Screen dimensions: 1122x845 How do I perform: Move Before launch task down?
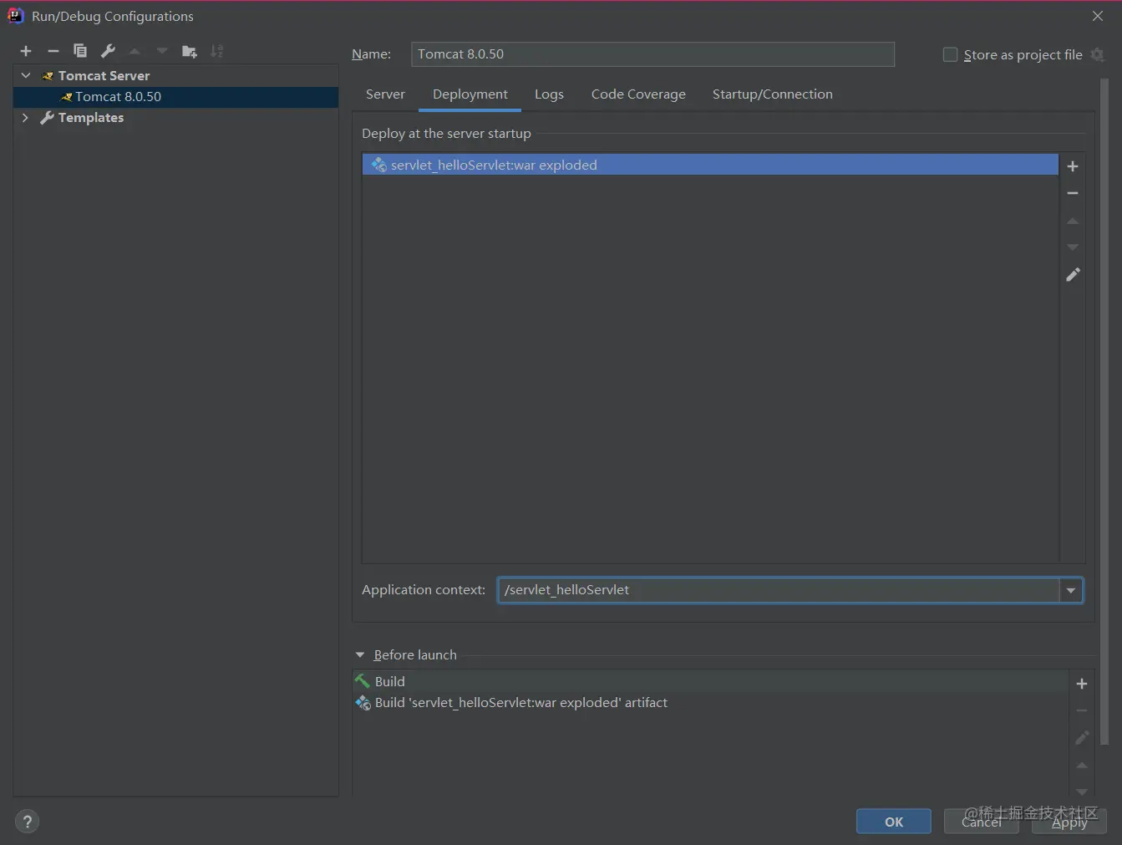point(1082,792)
